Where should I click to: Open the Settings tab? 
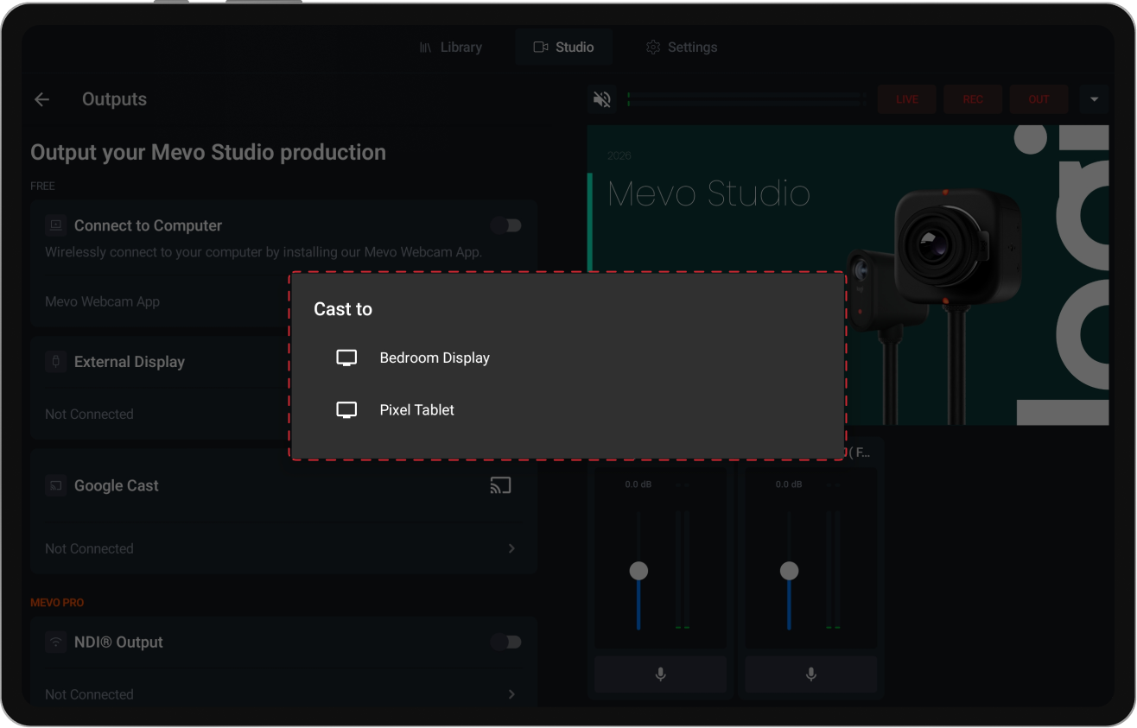pos(682,47)
